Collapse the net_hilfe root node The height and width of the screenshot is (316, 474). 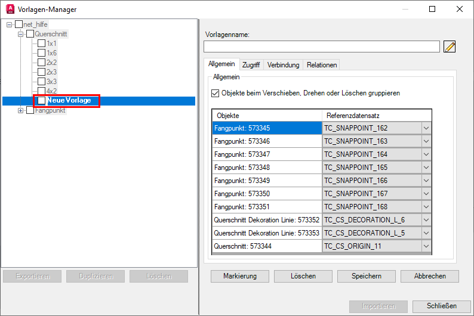(x=10, y=24)
